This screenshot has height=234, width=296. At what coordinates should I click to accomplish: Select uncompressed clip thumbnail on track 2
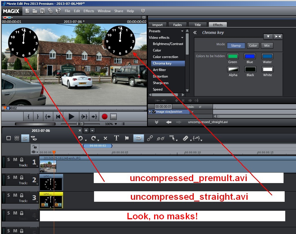tap(51, 182)
